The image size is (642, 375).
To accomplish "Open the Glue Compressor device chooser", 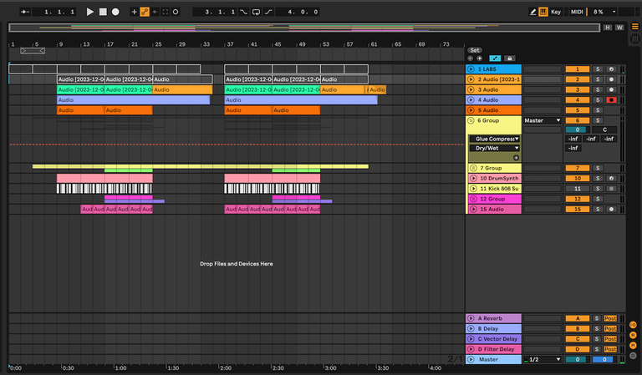I will click(495, 139).
